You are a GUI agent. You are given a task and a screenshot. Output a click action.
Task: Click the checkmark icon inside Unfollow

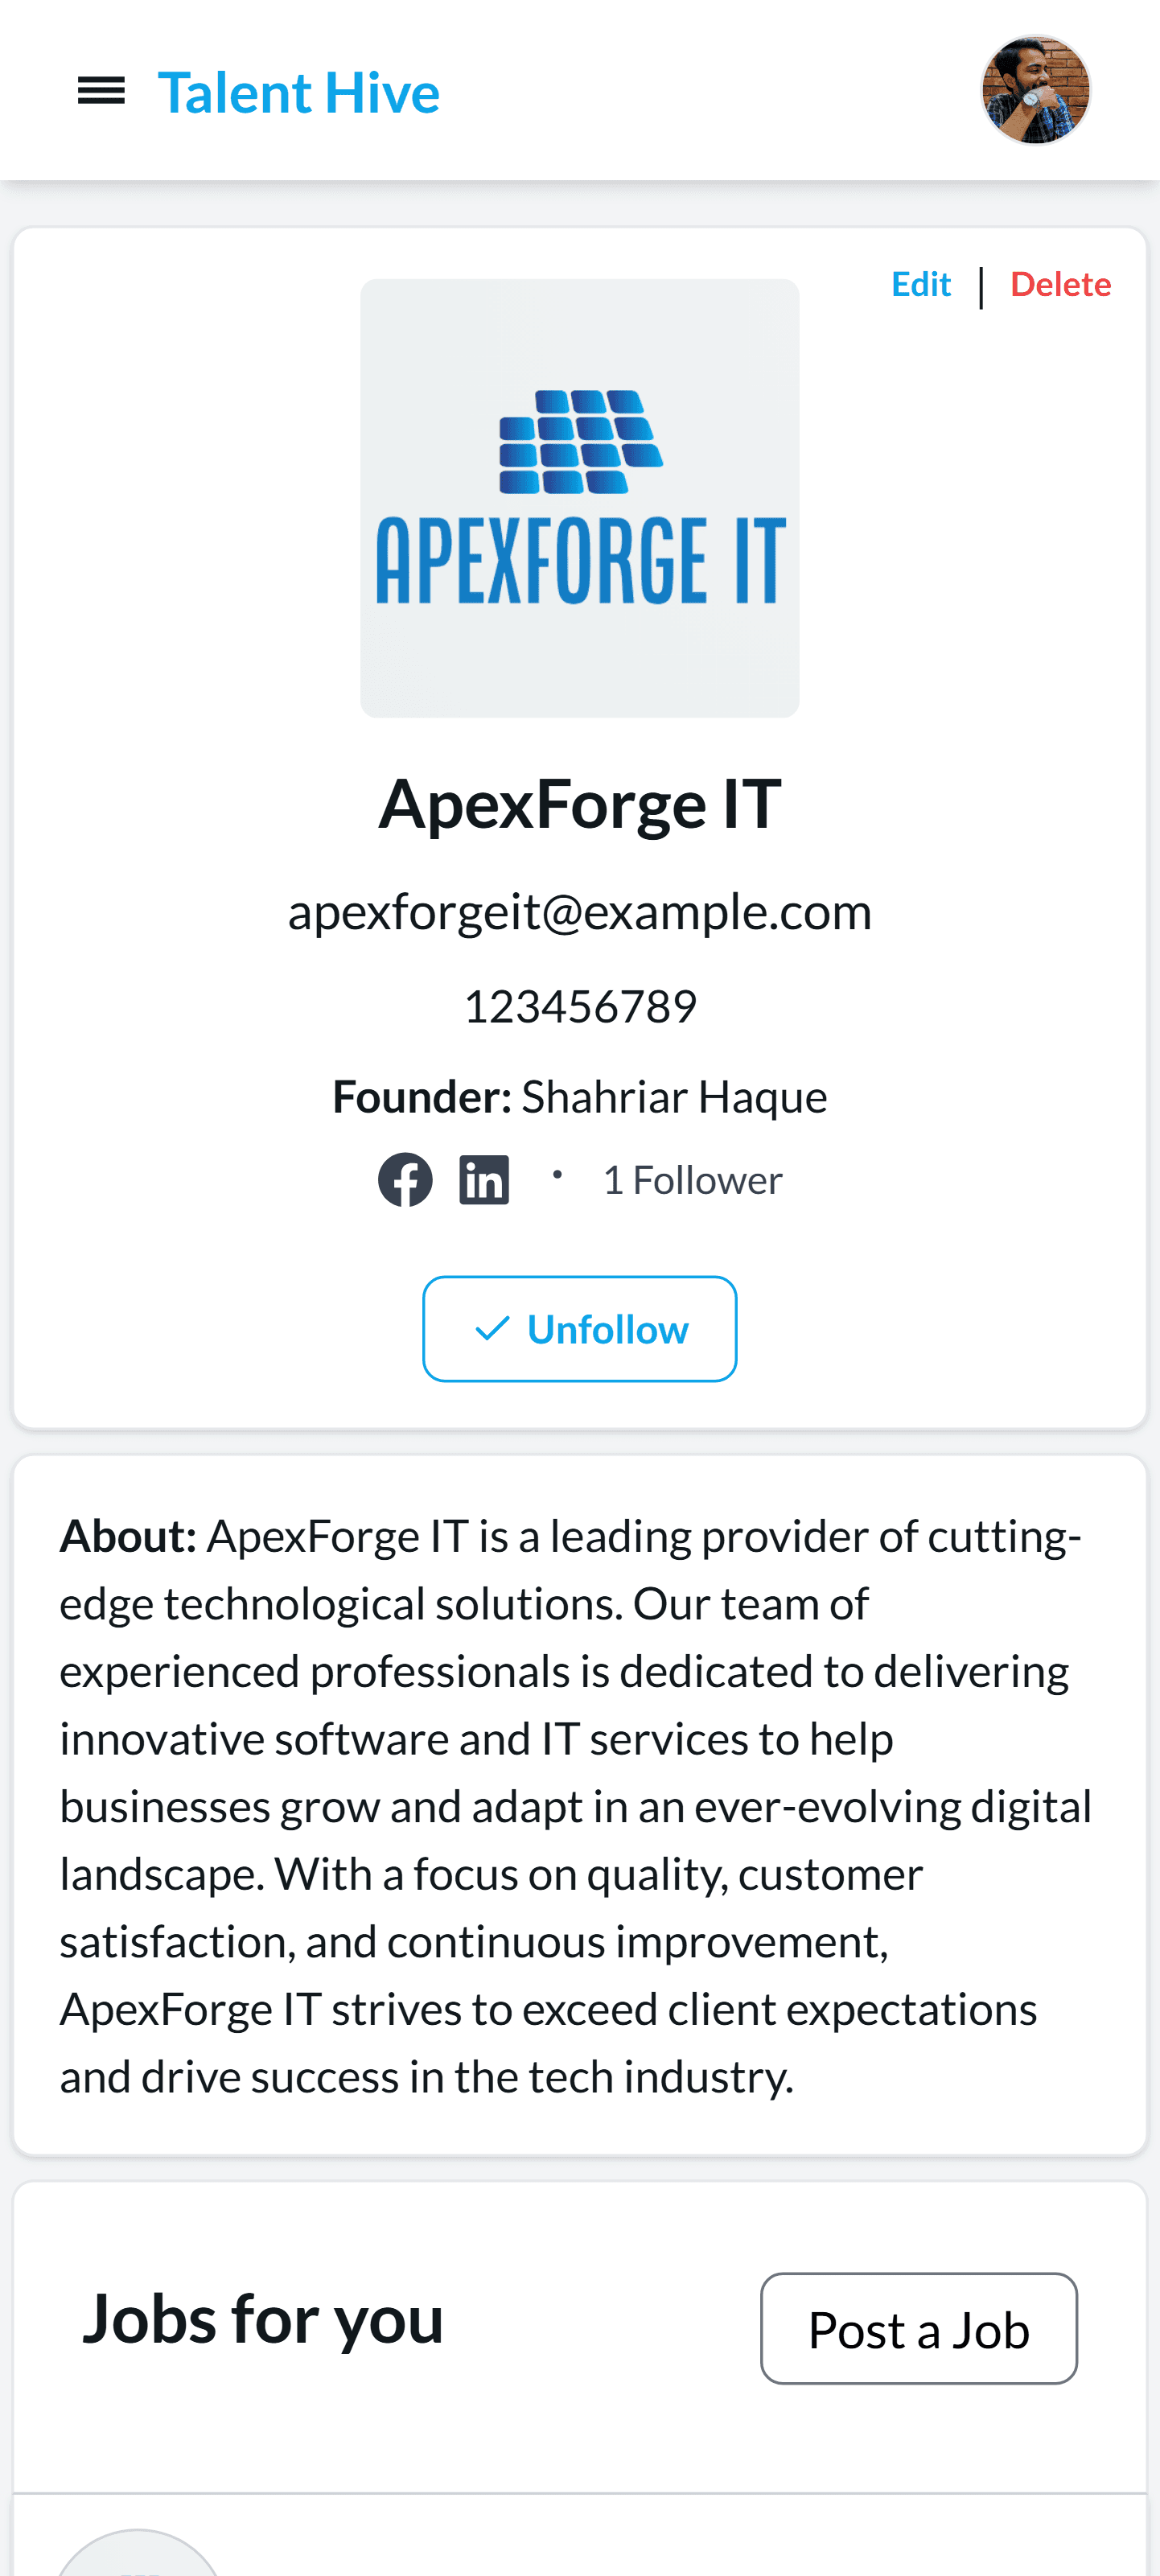(x=492, y=1329)
